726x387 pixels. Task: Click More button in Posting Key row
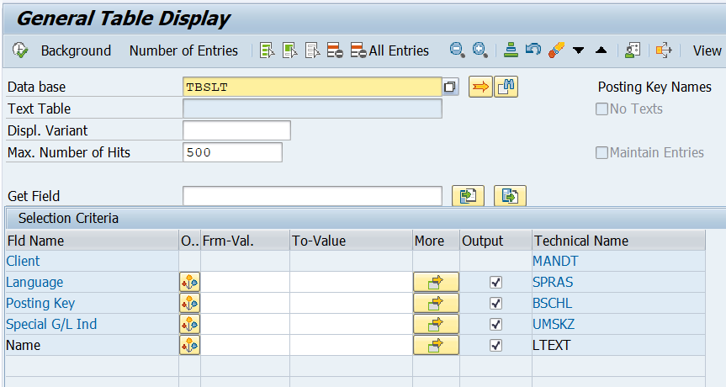click(x=436, y=303)
